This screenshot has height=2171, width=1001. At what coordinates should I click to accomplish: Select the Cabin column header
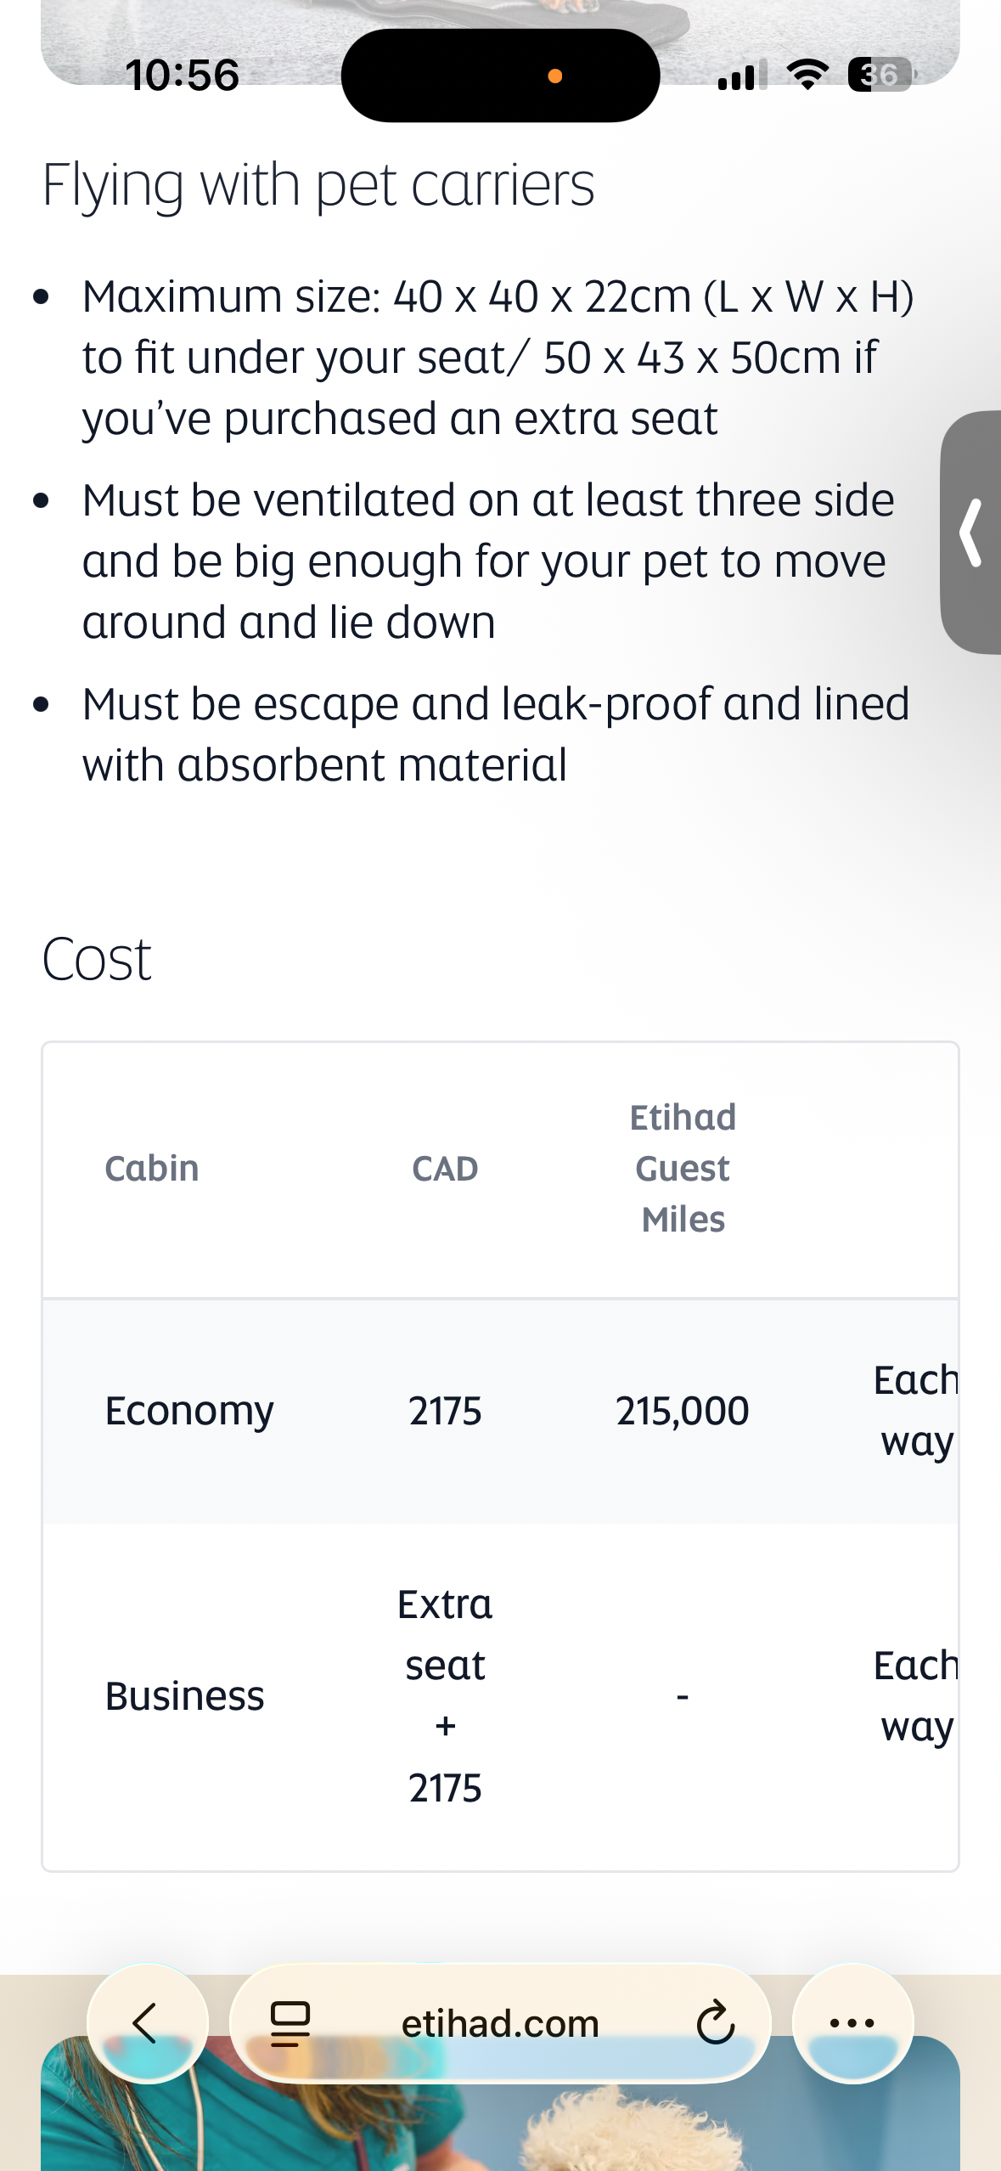coord(152,1169)
